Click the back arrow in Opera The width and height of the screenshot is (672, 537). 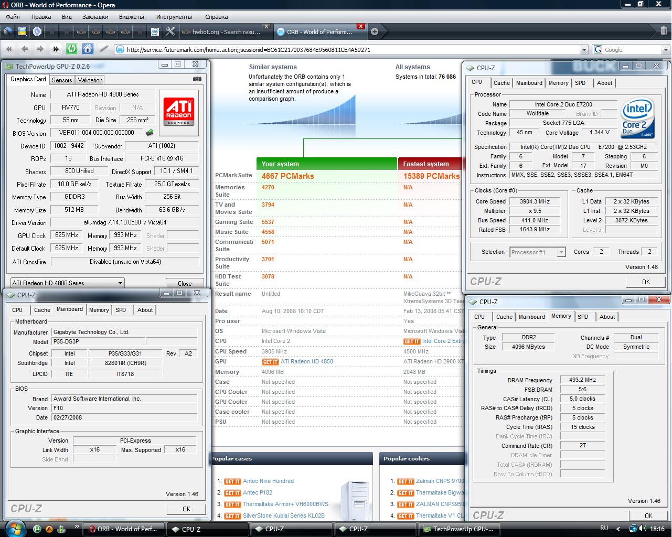point(24,49)
